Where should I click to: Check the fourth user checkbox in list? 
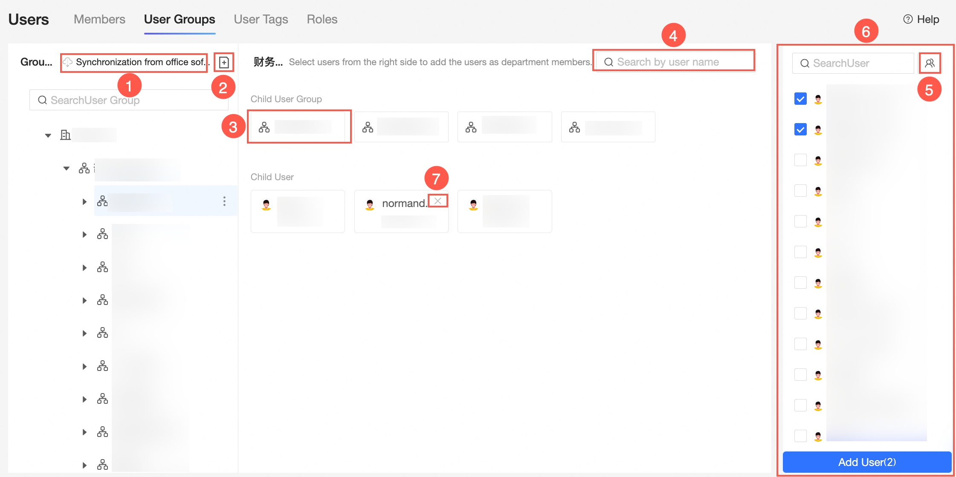800,190
